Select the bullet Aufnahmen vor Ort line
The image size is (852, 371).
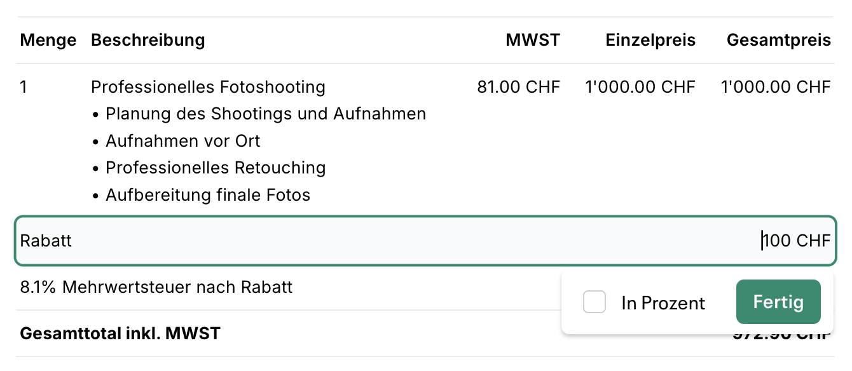(x=183, y=140)
